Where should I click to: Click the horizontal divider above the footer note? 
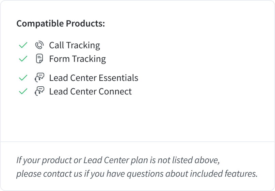(137, 141)
